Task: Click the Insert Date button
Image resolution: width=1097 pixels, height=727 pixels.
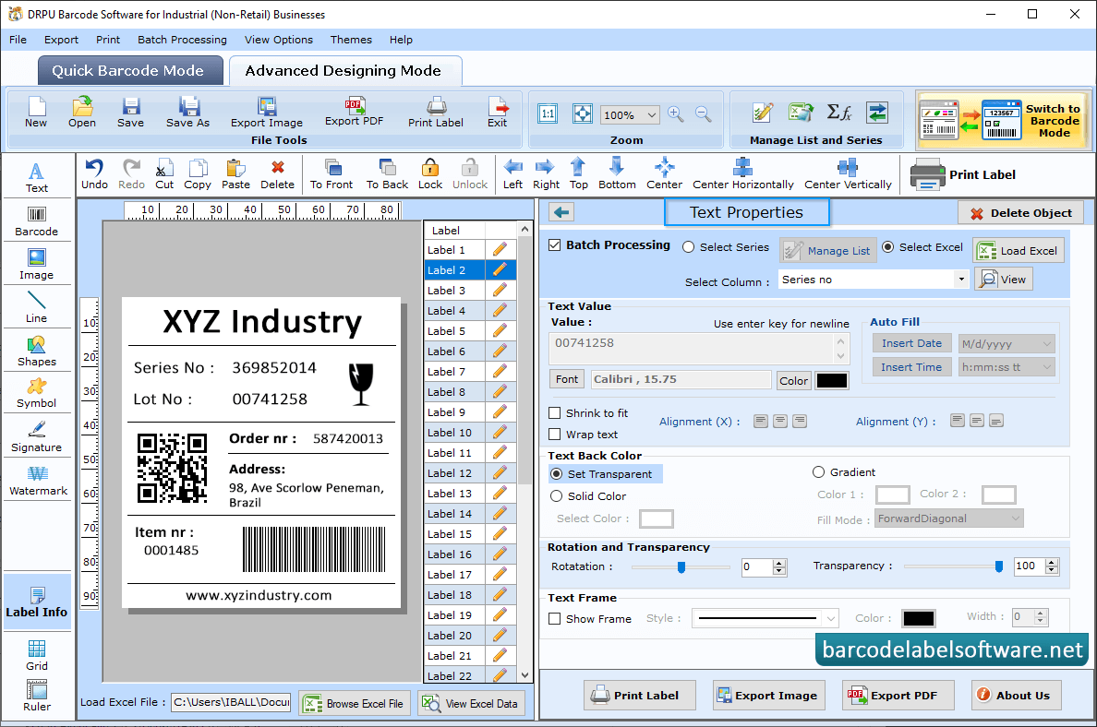Action: click(x=911, y=343)
